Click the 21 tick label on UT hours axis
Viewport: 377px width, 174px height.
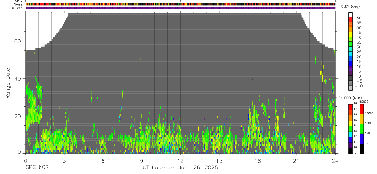[x=296, y=160]
